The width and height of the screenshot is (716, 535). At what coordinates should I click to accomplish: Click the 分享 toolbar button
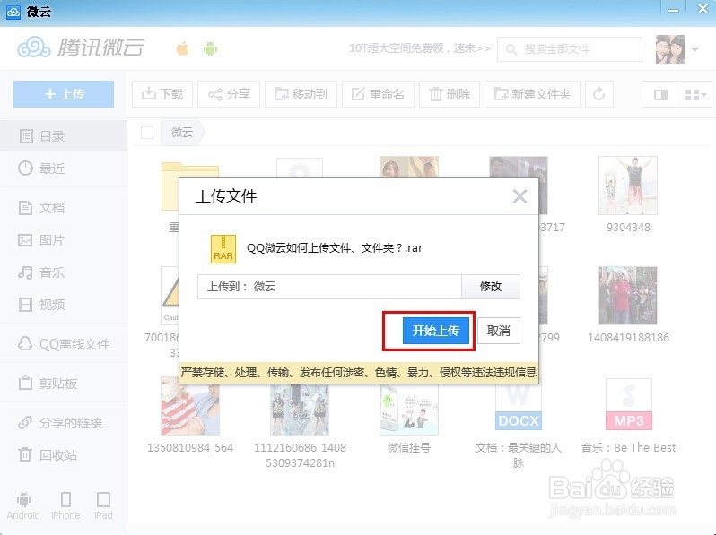pos(229,94)
